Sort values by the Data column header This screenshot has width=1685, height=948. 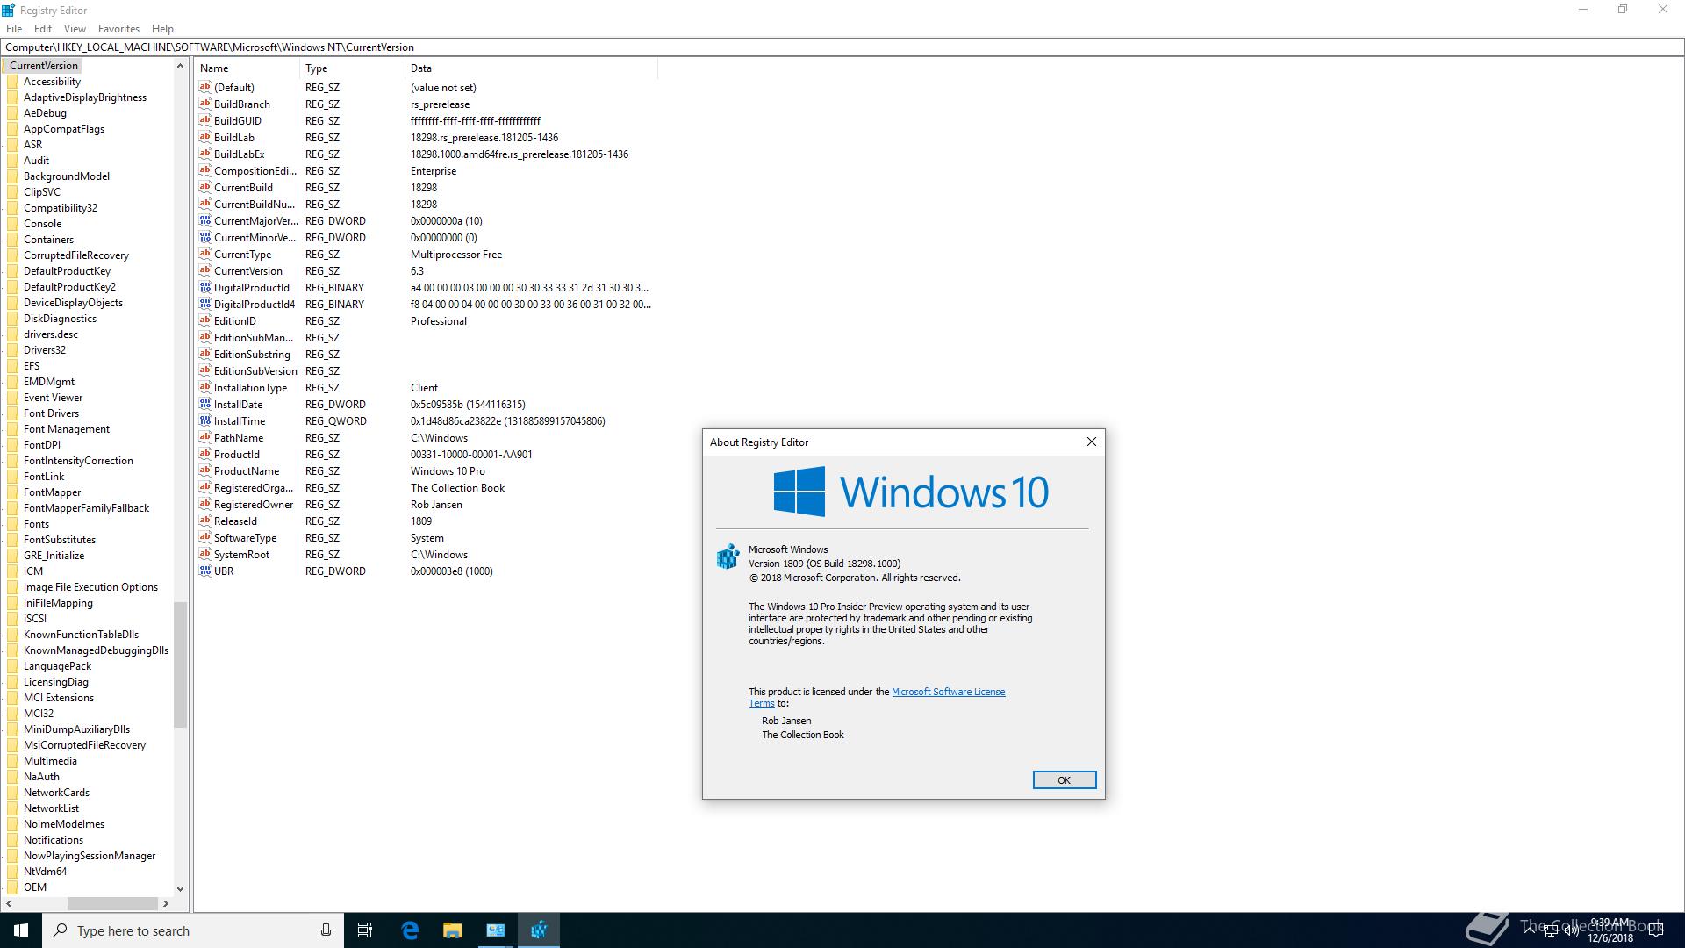(x=531, y=68)
